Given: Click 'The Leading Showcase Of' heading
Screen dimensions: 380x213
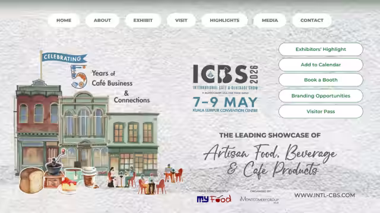Looking at the screenshot, I should pos(270,135).
